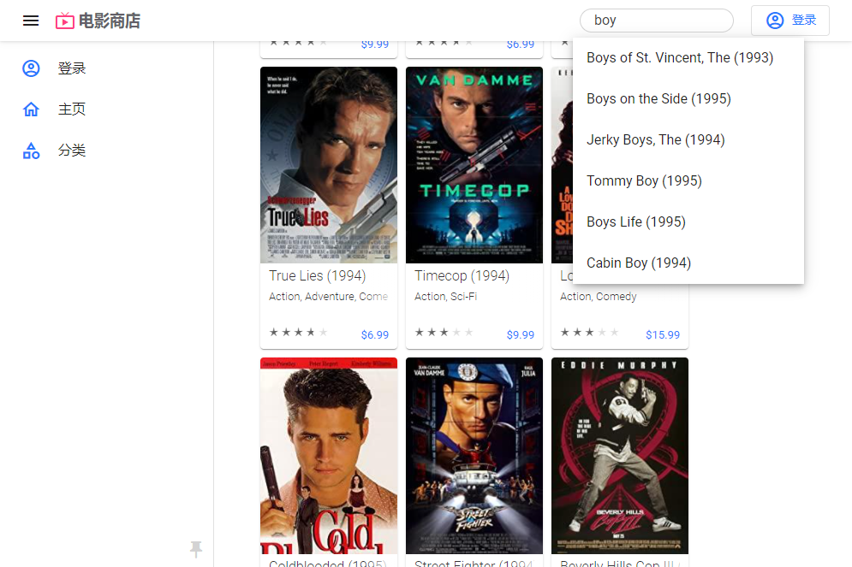Rate True Lies using its star rating

pyautogui.click(x=298, y=333)
